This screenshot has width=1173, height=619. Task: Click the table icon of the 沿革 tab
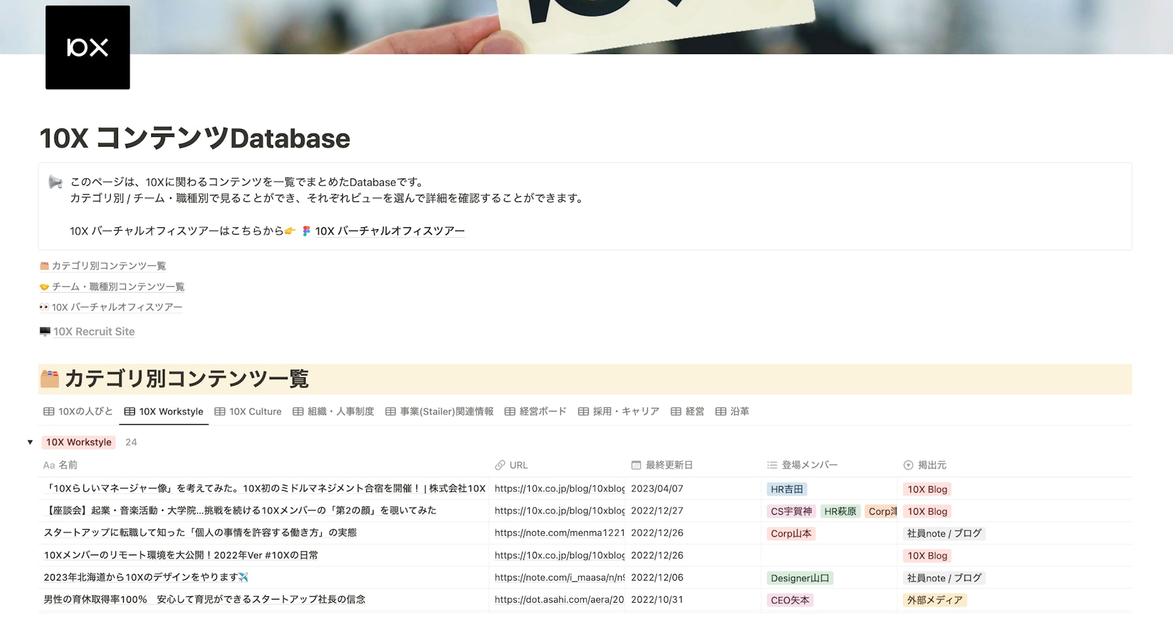click(x=721, y=412)
